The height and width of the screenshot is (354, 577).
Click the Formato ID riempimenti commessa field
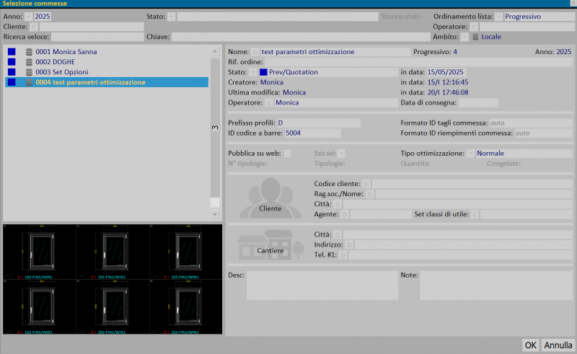click(x=543, y=133)
